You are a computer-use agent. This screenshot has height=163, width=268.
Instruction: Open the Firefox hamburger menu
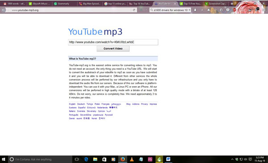(264, 10)
